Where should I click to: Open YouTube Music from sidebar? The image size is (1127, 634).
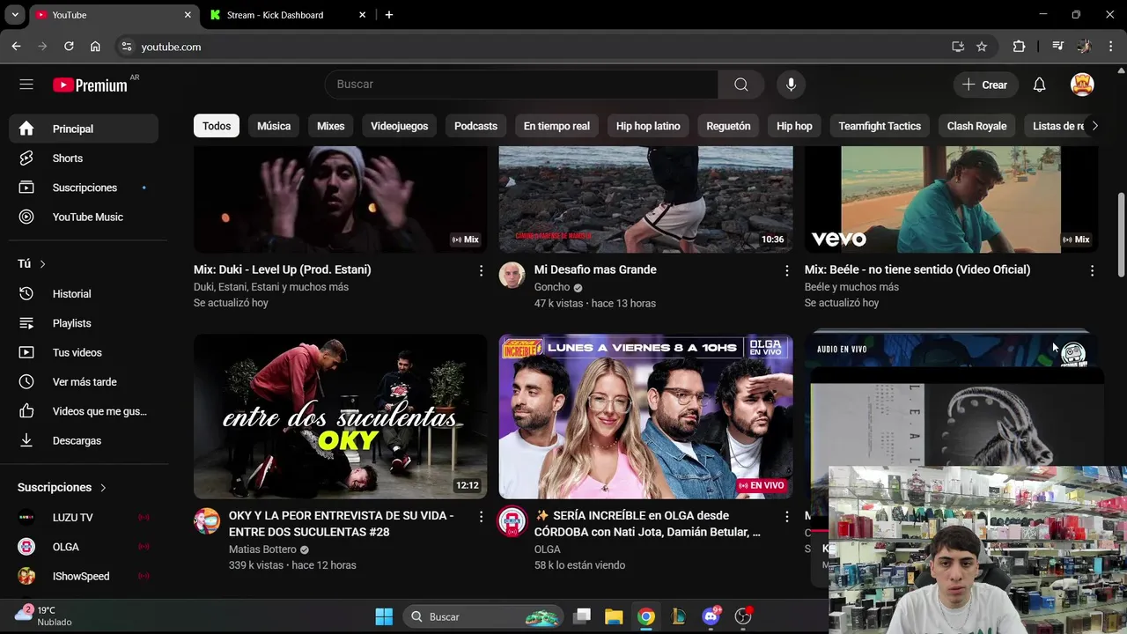84,217
